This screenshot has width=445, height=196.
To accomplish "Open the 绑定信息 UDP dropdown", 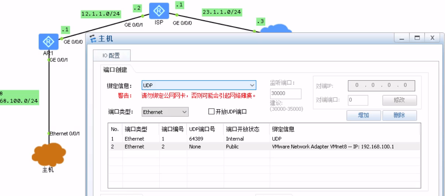I will [x=199, y=85].
